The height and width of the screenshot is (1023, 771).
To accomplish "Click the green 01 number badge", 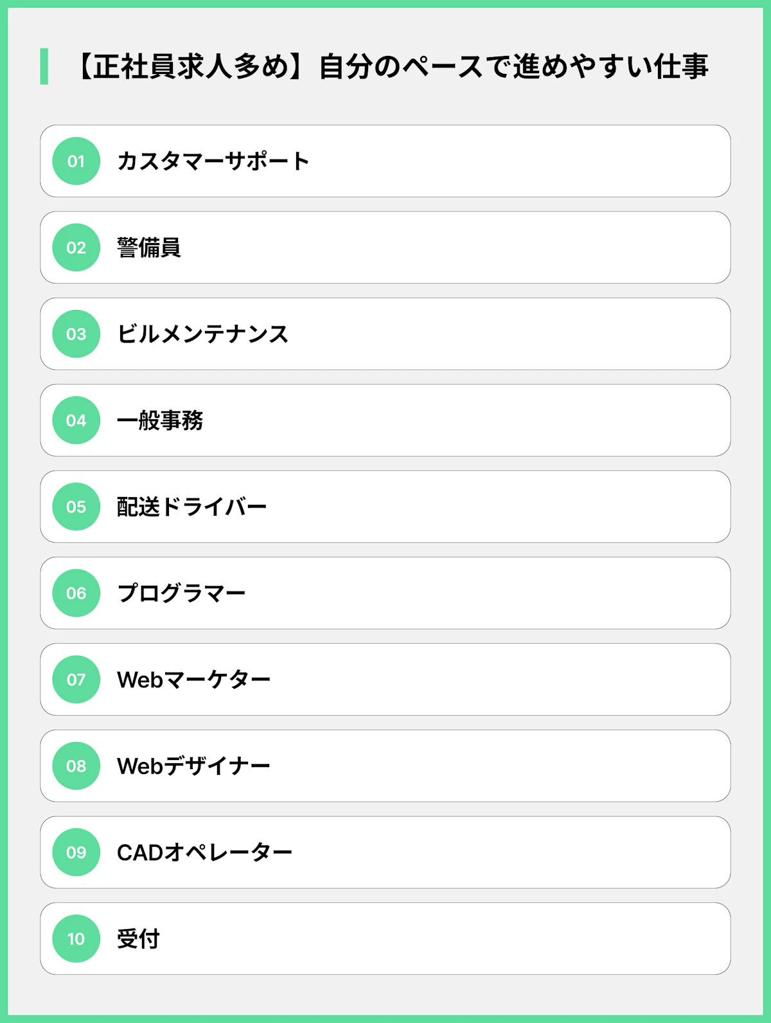I will [x=76, y=161].
